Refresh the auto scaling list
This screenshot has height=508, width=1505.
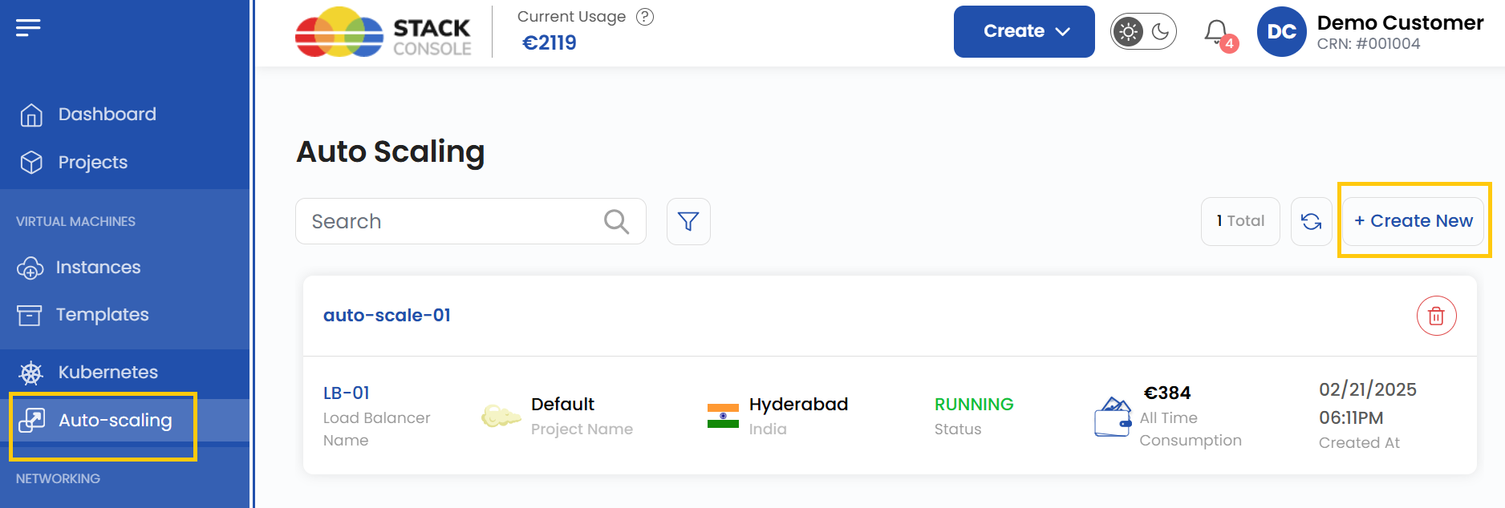click(x=1311, y=221)
